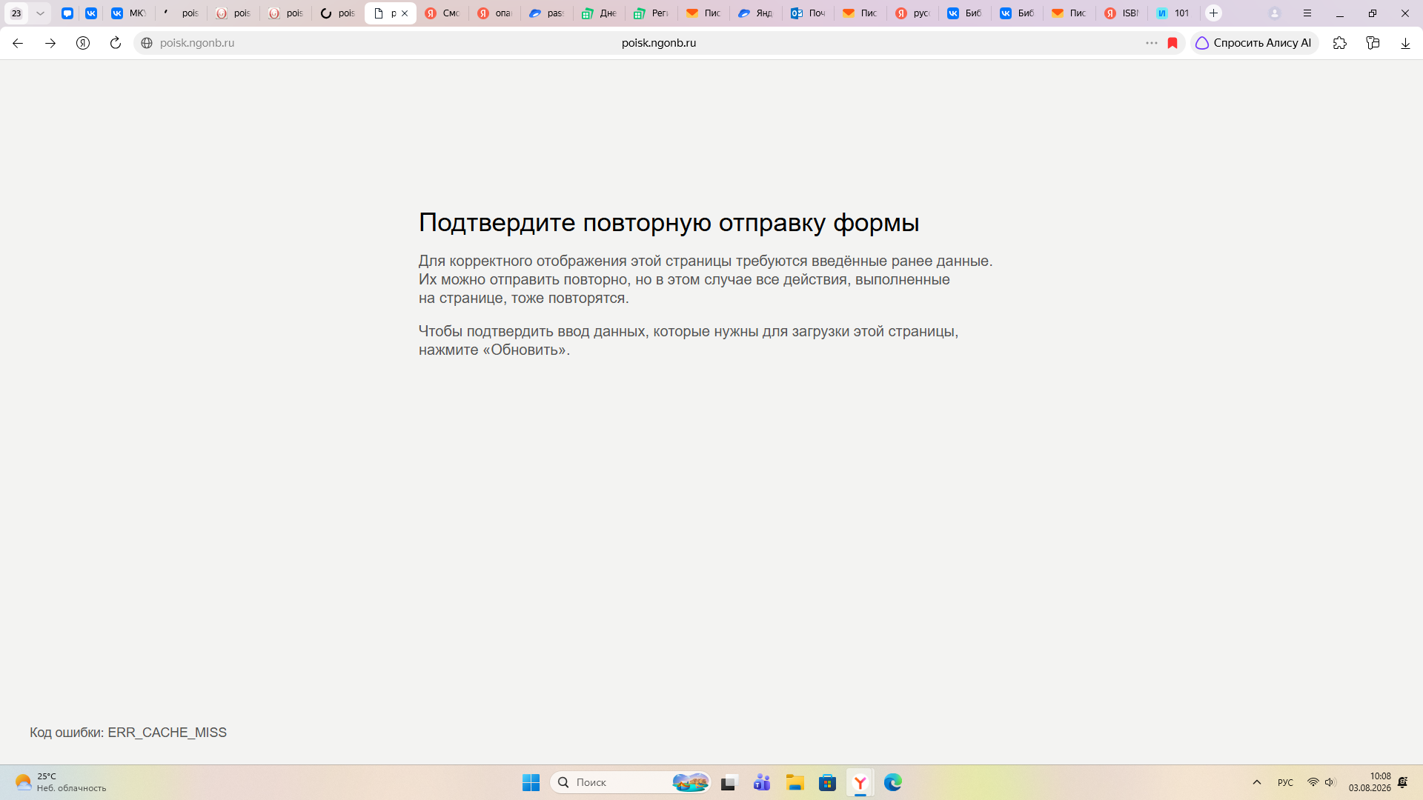This screenshot has height=800, width=1423.
Task: Open Microsoft Teams from taskbar
Action: click(762, 782)
